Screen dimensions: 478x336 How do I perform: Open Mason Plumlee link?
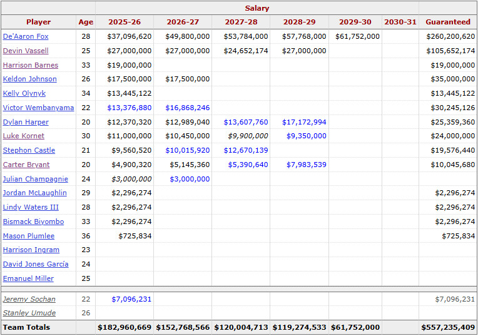(29, 236)
